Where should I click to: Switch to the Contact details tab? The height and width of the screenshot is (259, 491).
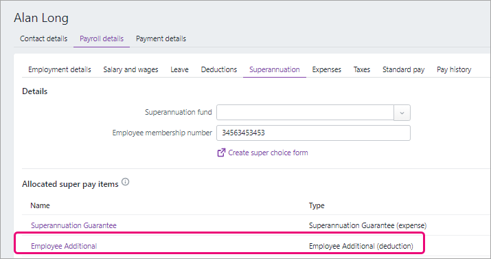tap(43, 38)
